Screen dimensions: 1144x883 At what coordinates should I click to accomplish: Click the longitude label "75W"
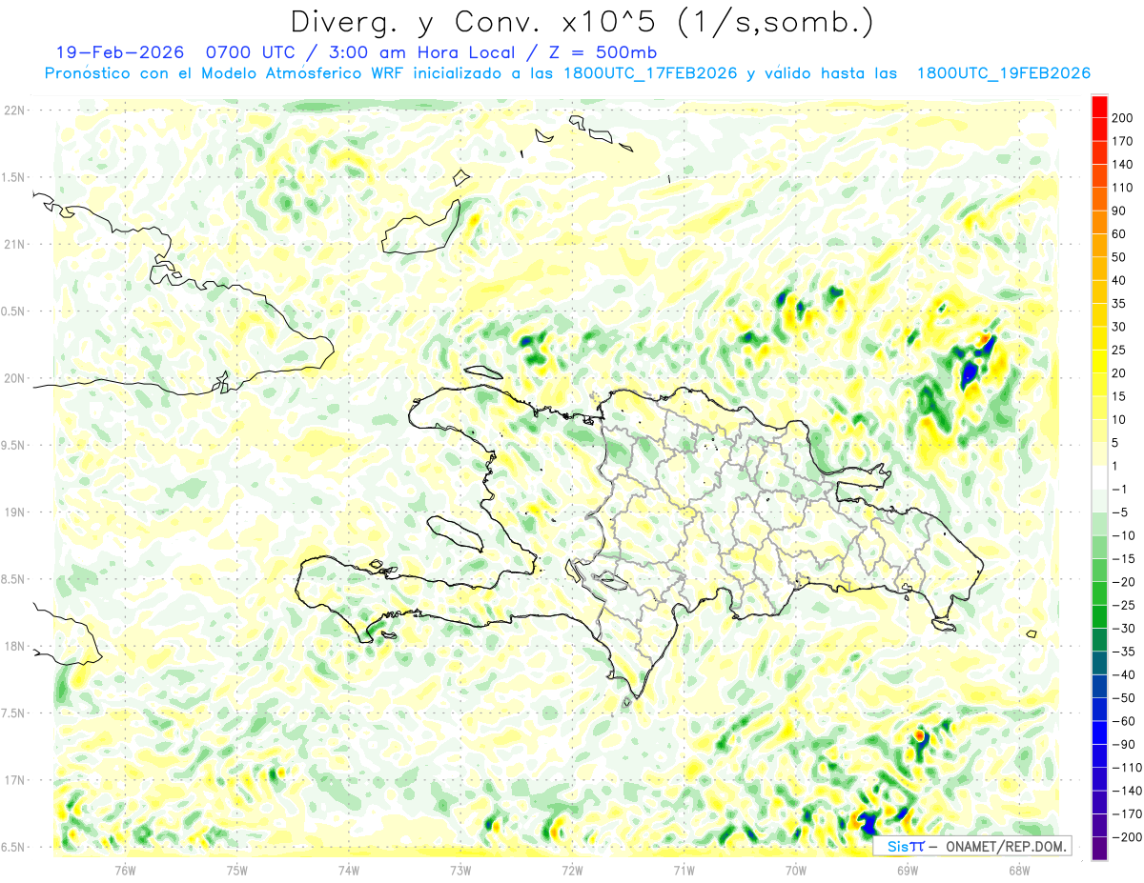[x=237, y=869]
